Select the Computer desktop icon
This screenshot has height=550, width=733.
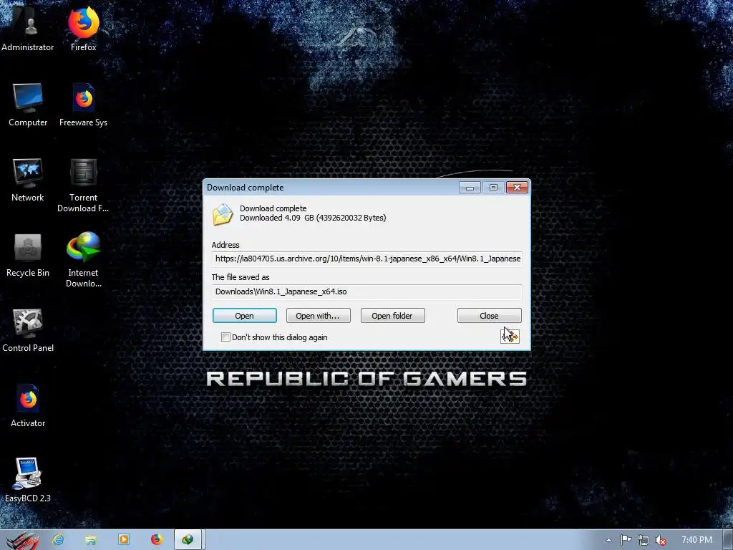pyautogui.click(x=28, y=105)
